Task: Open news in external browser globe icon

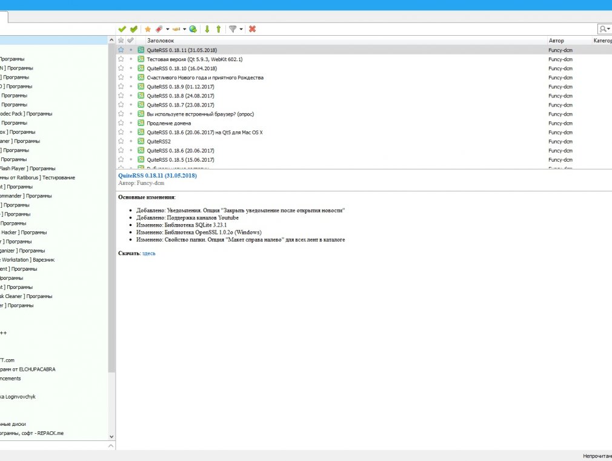Action: (x=193, y=29)
